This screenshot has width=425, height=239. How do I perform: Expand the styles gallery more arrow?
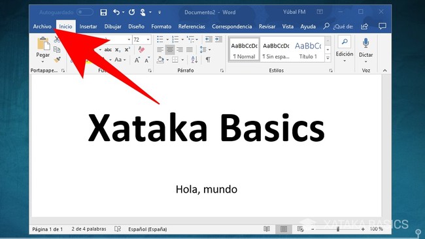[x=328, y=58]
